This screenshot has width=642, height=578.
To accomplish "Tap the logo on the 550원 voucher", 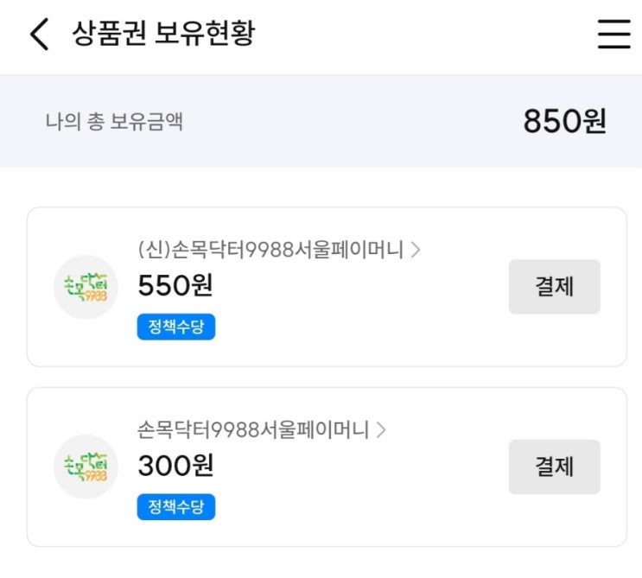I will coord(86,287).
